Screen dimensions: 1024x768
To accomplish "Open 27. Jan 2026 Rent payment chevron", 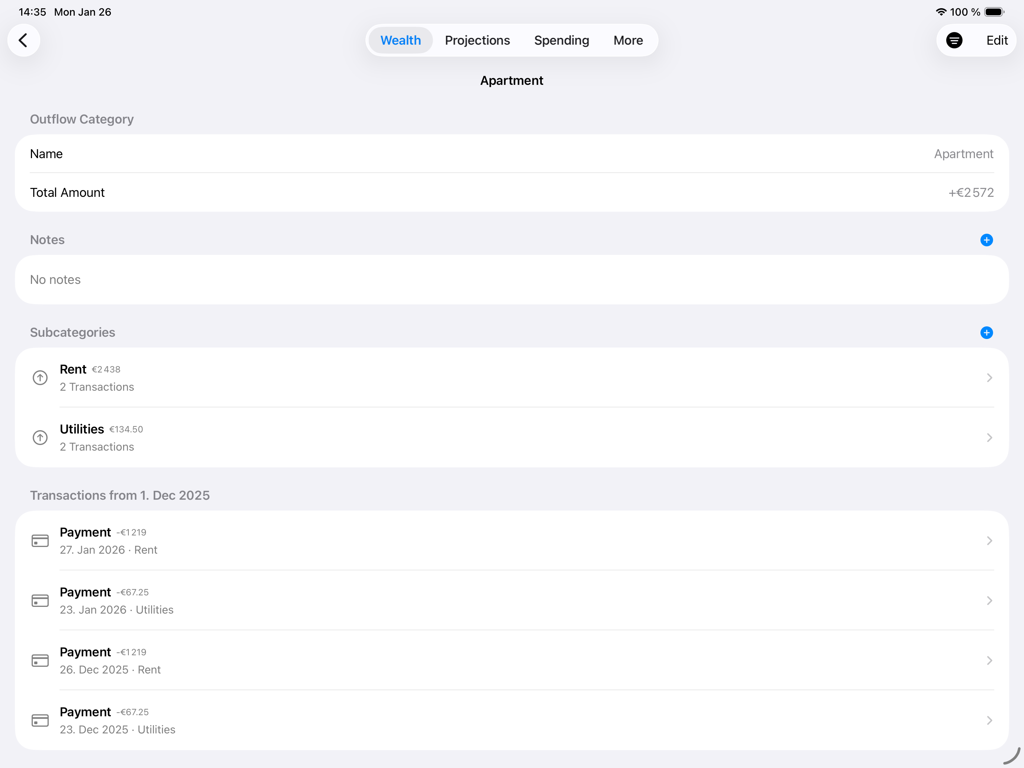I will [989, 541].
